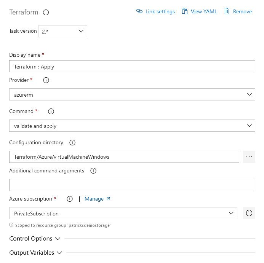The width and height of the screenshot is (264, 263).
Task: Click the external link icon beside Manage
Action: (x=109, y=199)
